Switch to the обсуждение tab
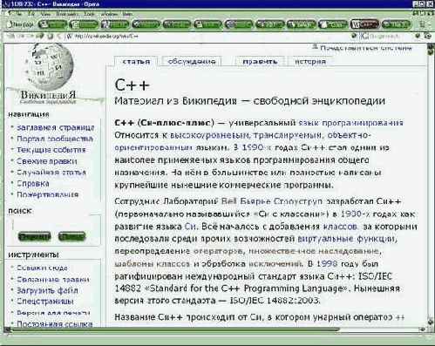Screen dimensions: 435x346 click(192, 62)
